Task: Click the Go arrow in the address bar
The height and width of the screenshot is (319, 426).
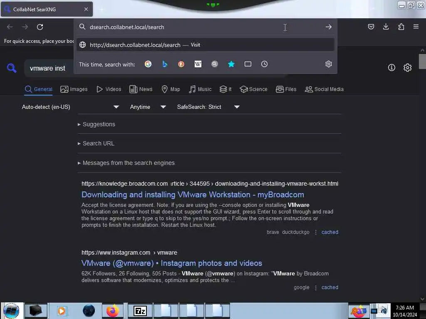Action: (329, 27)
